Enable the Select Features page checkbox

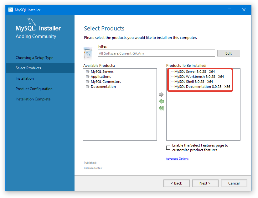click(168, 147)
